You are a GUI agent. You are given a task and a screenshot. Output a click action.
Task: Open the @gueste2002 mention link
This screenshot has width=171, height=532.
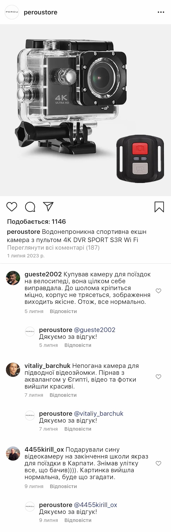click(95, 330)
